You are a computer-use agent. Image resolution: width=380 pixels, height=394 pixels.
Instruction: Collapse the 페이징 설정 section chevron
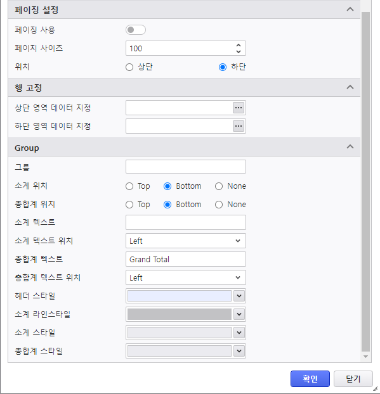(350, 10)
